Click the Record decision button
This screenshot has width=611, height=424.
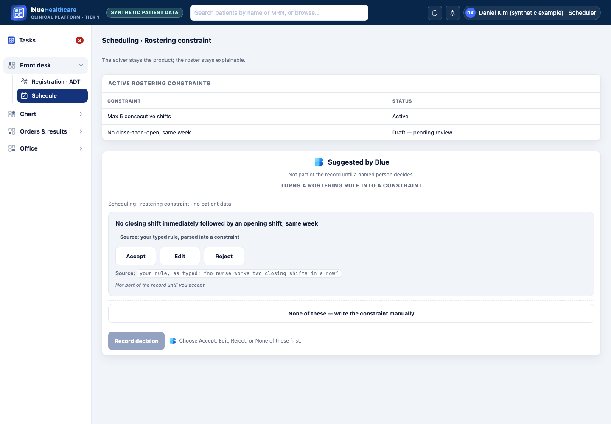coord(136,341)
